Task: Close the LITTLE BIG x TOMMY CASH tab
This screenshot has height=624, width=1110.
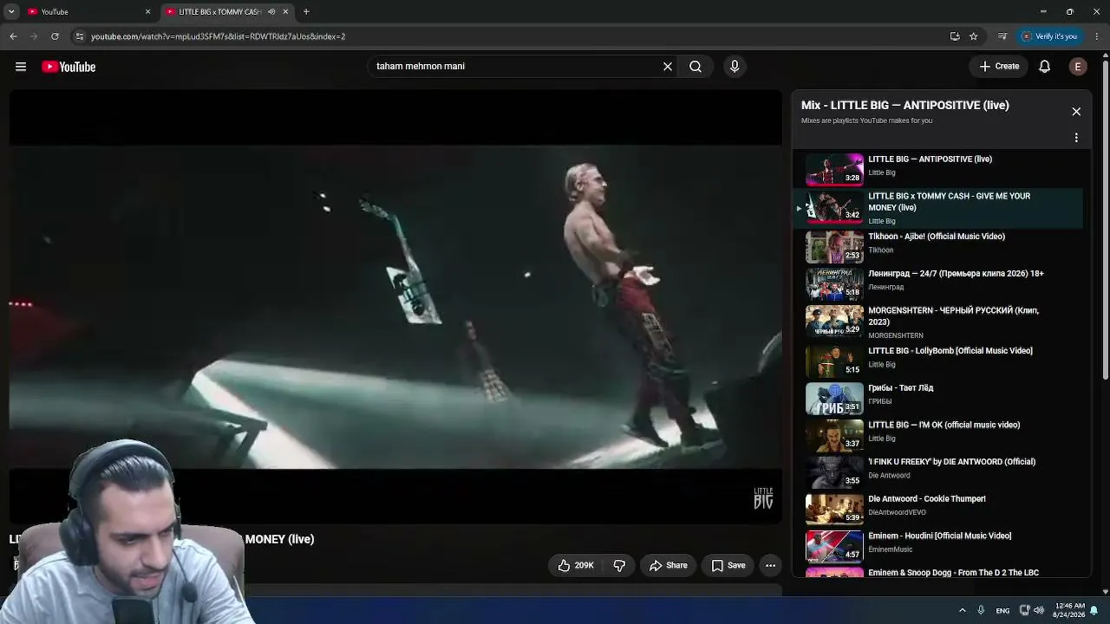Action: pyautogui.click(x=285, y=12)
